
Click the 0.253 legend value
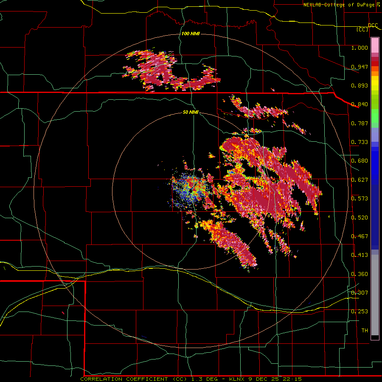[360, 312]
